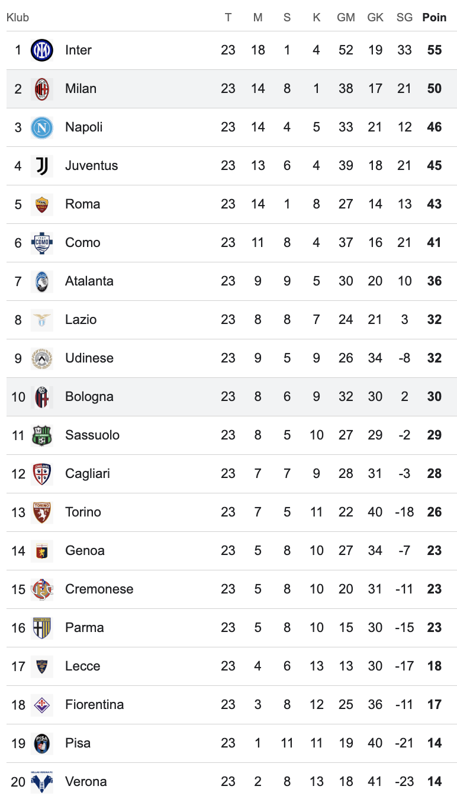The image size is (457, 802).
Task: Click the AC Milan crest icon
Action: (42, 89)
